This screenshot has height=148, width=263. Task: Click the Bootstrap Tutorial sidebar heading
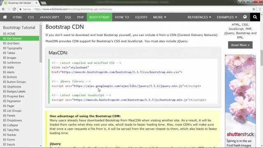[19, 28]
